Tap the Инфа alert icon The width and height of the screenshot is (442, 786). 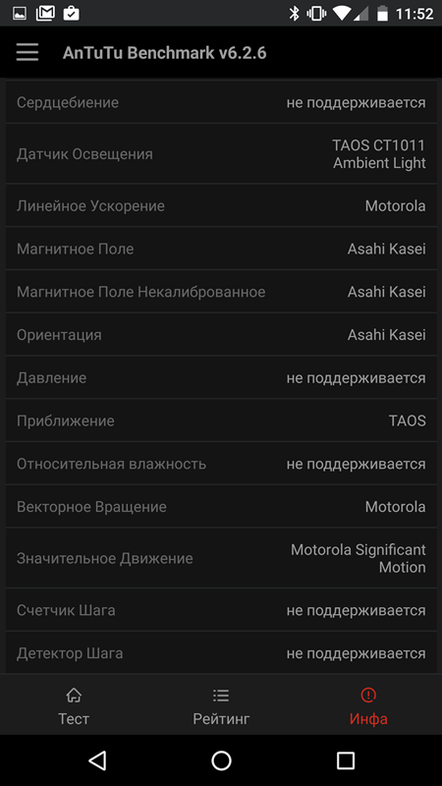368,695
